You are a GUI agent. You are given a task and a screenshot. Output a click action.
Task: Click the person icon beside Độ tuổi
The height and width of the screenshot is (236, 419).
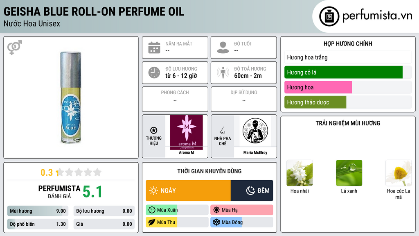[223, 48]
